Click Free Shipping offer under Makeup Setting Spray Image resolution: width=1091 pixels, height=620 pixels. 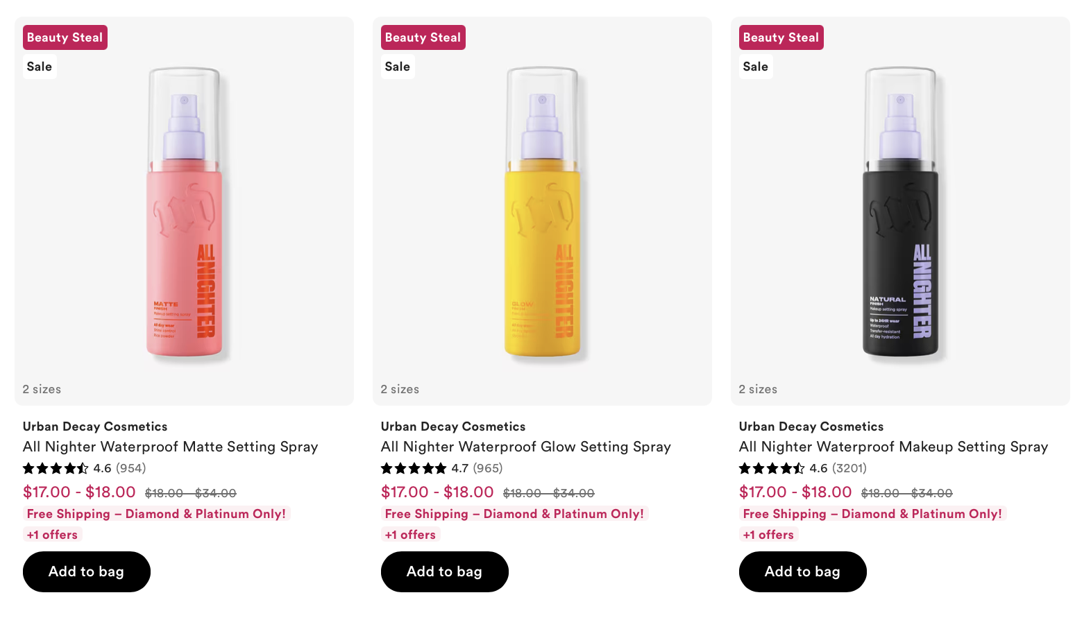click(x=872, y=514)
